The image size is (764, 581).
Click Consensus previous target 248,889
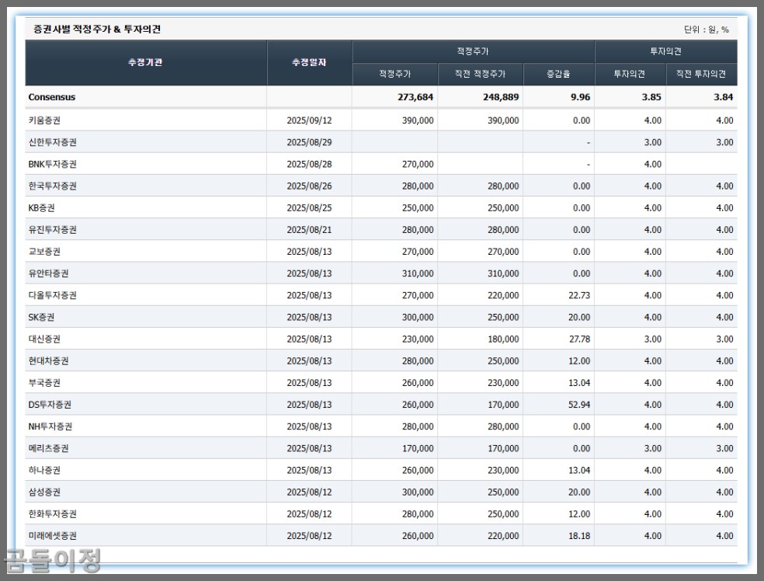click(x=501, y=97)
